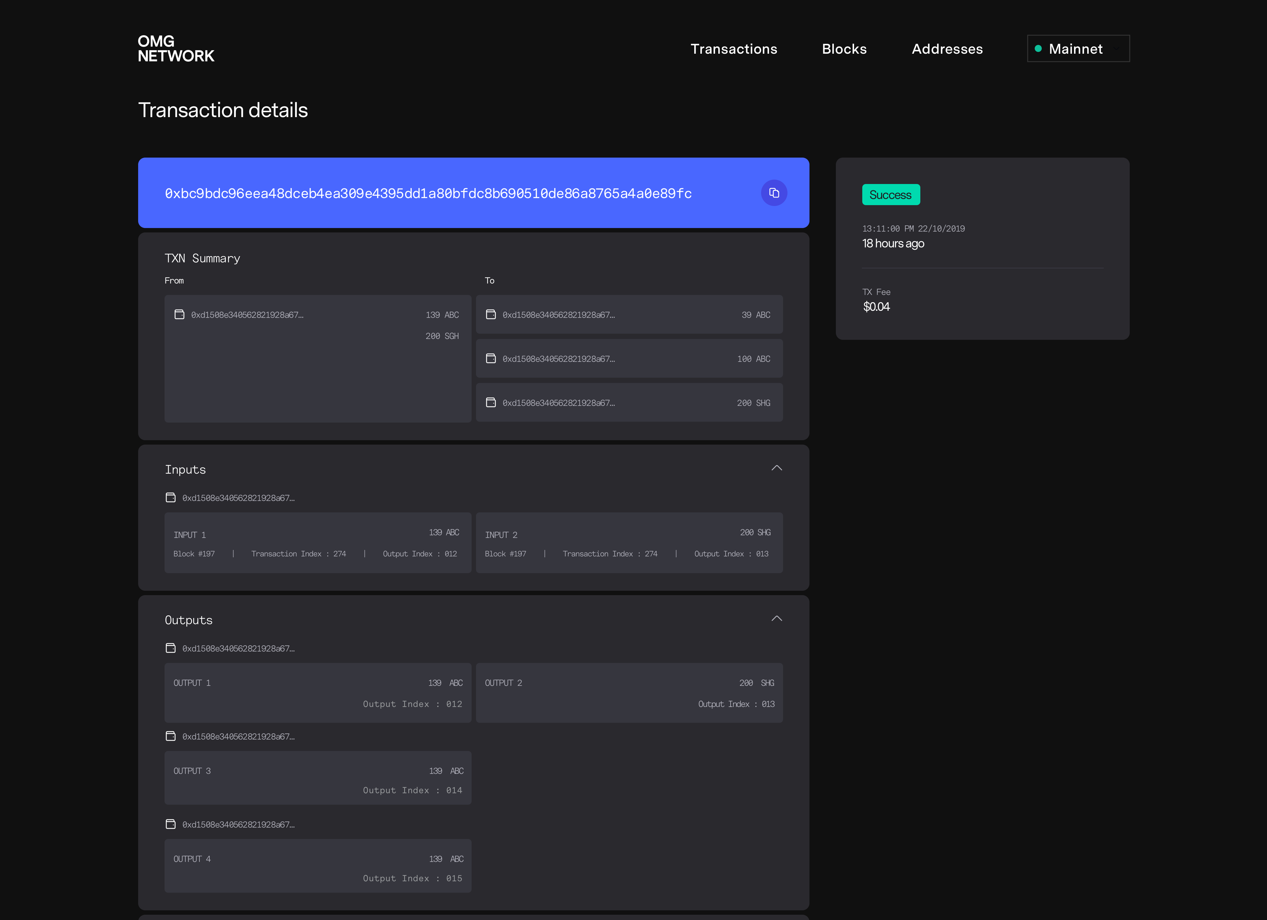This screenshot has width=1267, height=920.
Task: Click wallet icon beside 39 ABC recipient
Action: coord(490,315)
